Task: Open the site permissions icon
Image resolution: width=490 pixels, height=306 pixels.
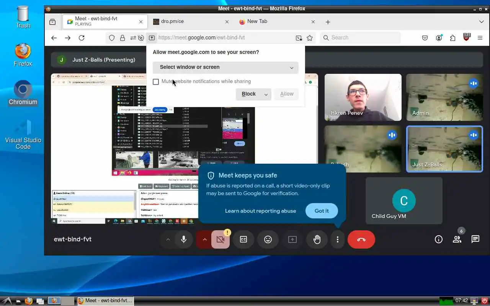Action: coord(133,38)
